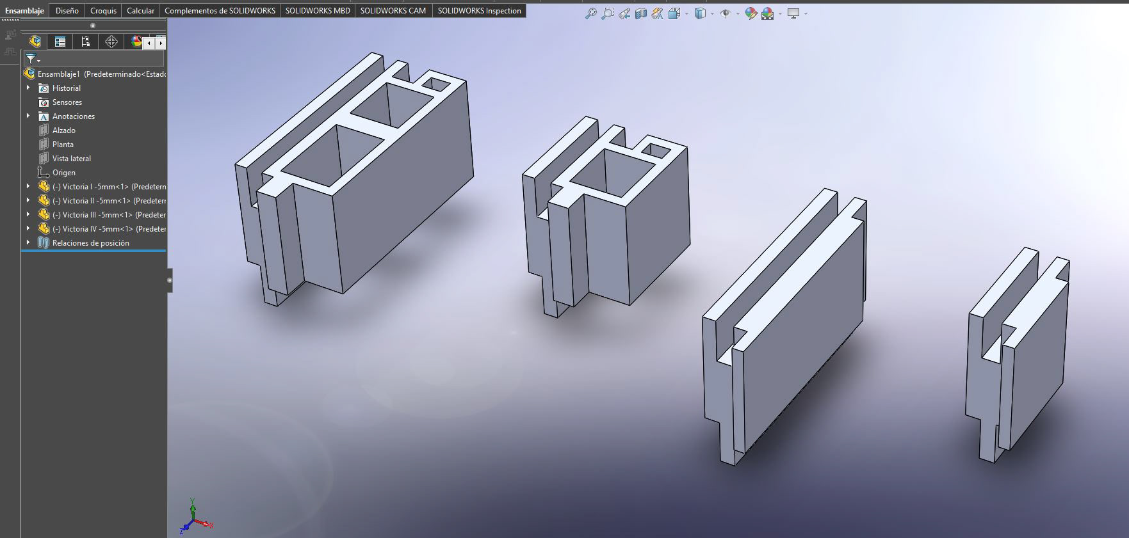The height and width of the screenshot is (538, 1129).
Task: Open the DimXpertManager crosshair tab icon
Action: (111, 42)
